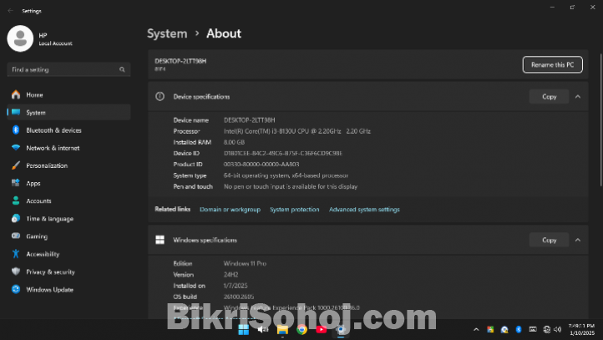Click the Settings gear on the taskbar
Screen dimensions: 603x340
click(341, 330)
